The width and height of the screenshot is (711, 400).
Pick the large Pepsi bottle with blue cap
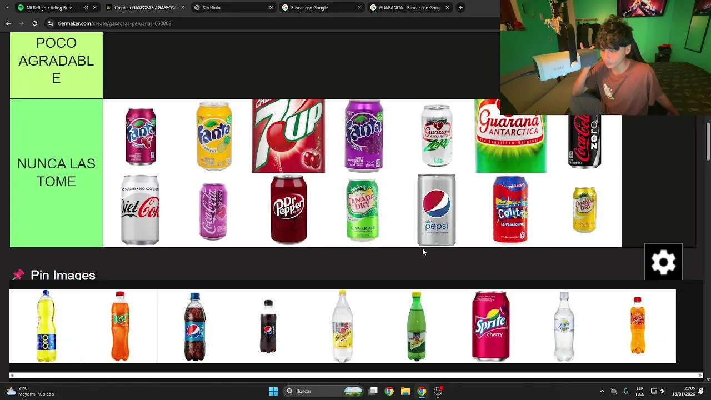[194, 326]
